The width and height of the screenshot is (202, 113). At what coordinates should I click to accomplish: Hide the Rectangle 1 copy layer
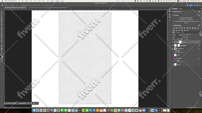pos(173,49)
